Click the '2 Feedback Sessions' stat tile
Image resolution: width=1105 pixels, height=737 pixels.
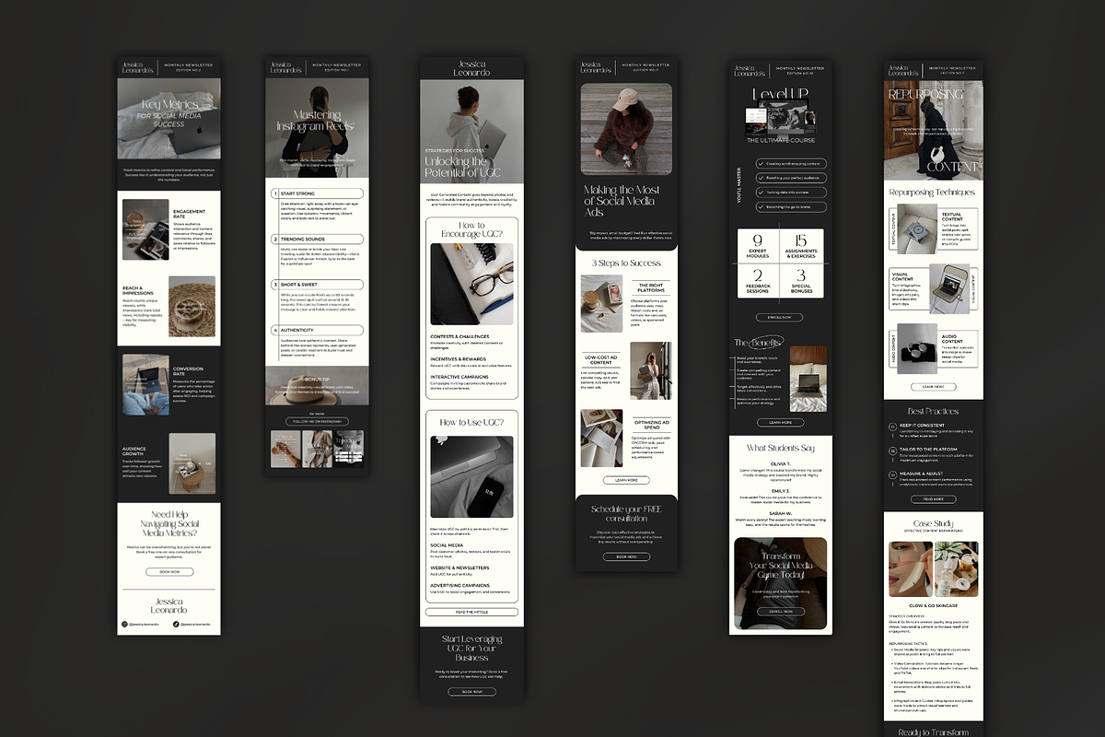click(758, 282)
